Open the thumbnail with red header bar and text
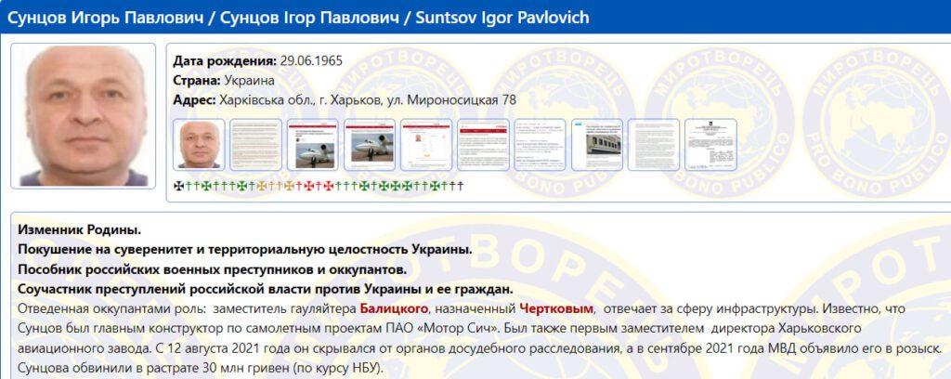The image size is (951, 379). click(483, 144)
